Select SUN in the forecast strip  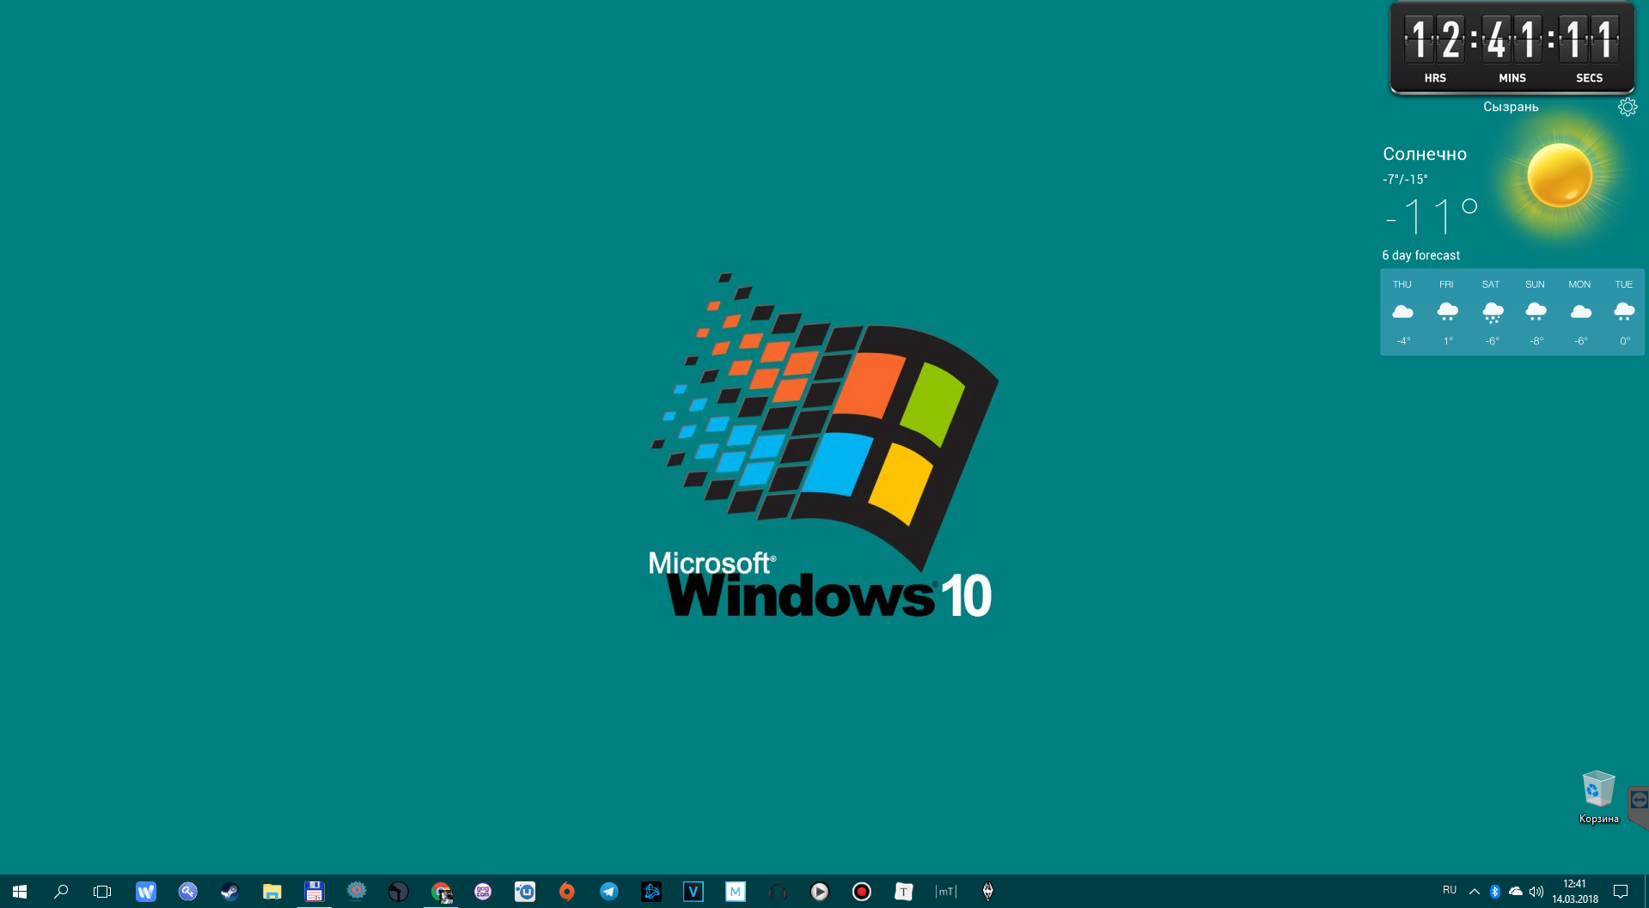(1536, 312)
